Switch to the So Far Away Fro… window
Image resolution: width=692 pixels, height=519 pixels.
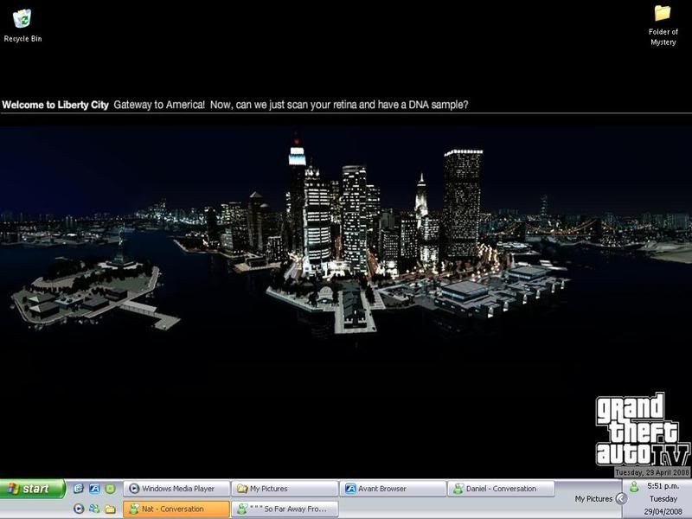click(285, 509)
